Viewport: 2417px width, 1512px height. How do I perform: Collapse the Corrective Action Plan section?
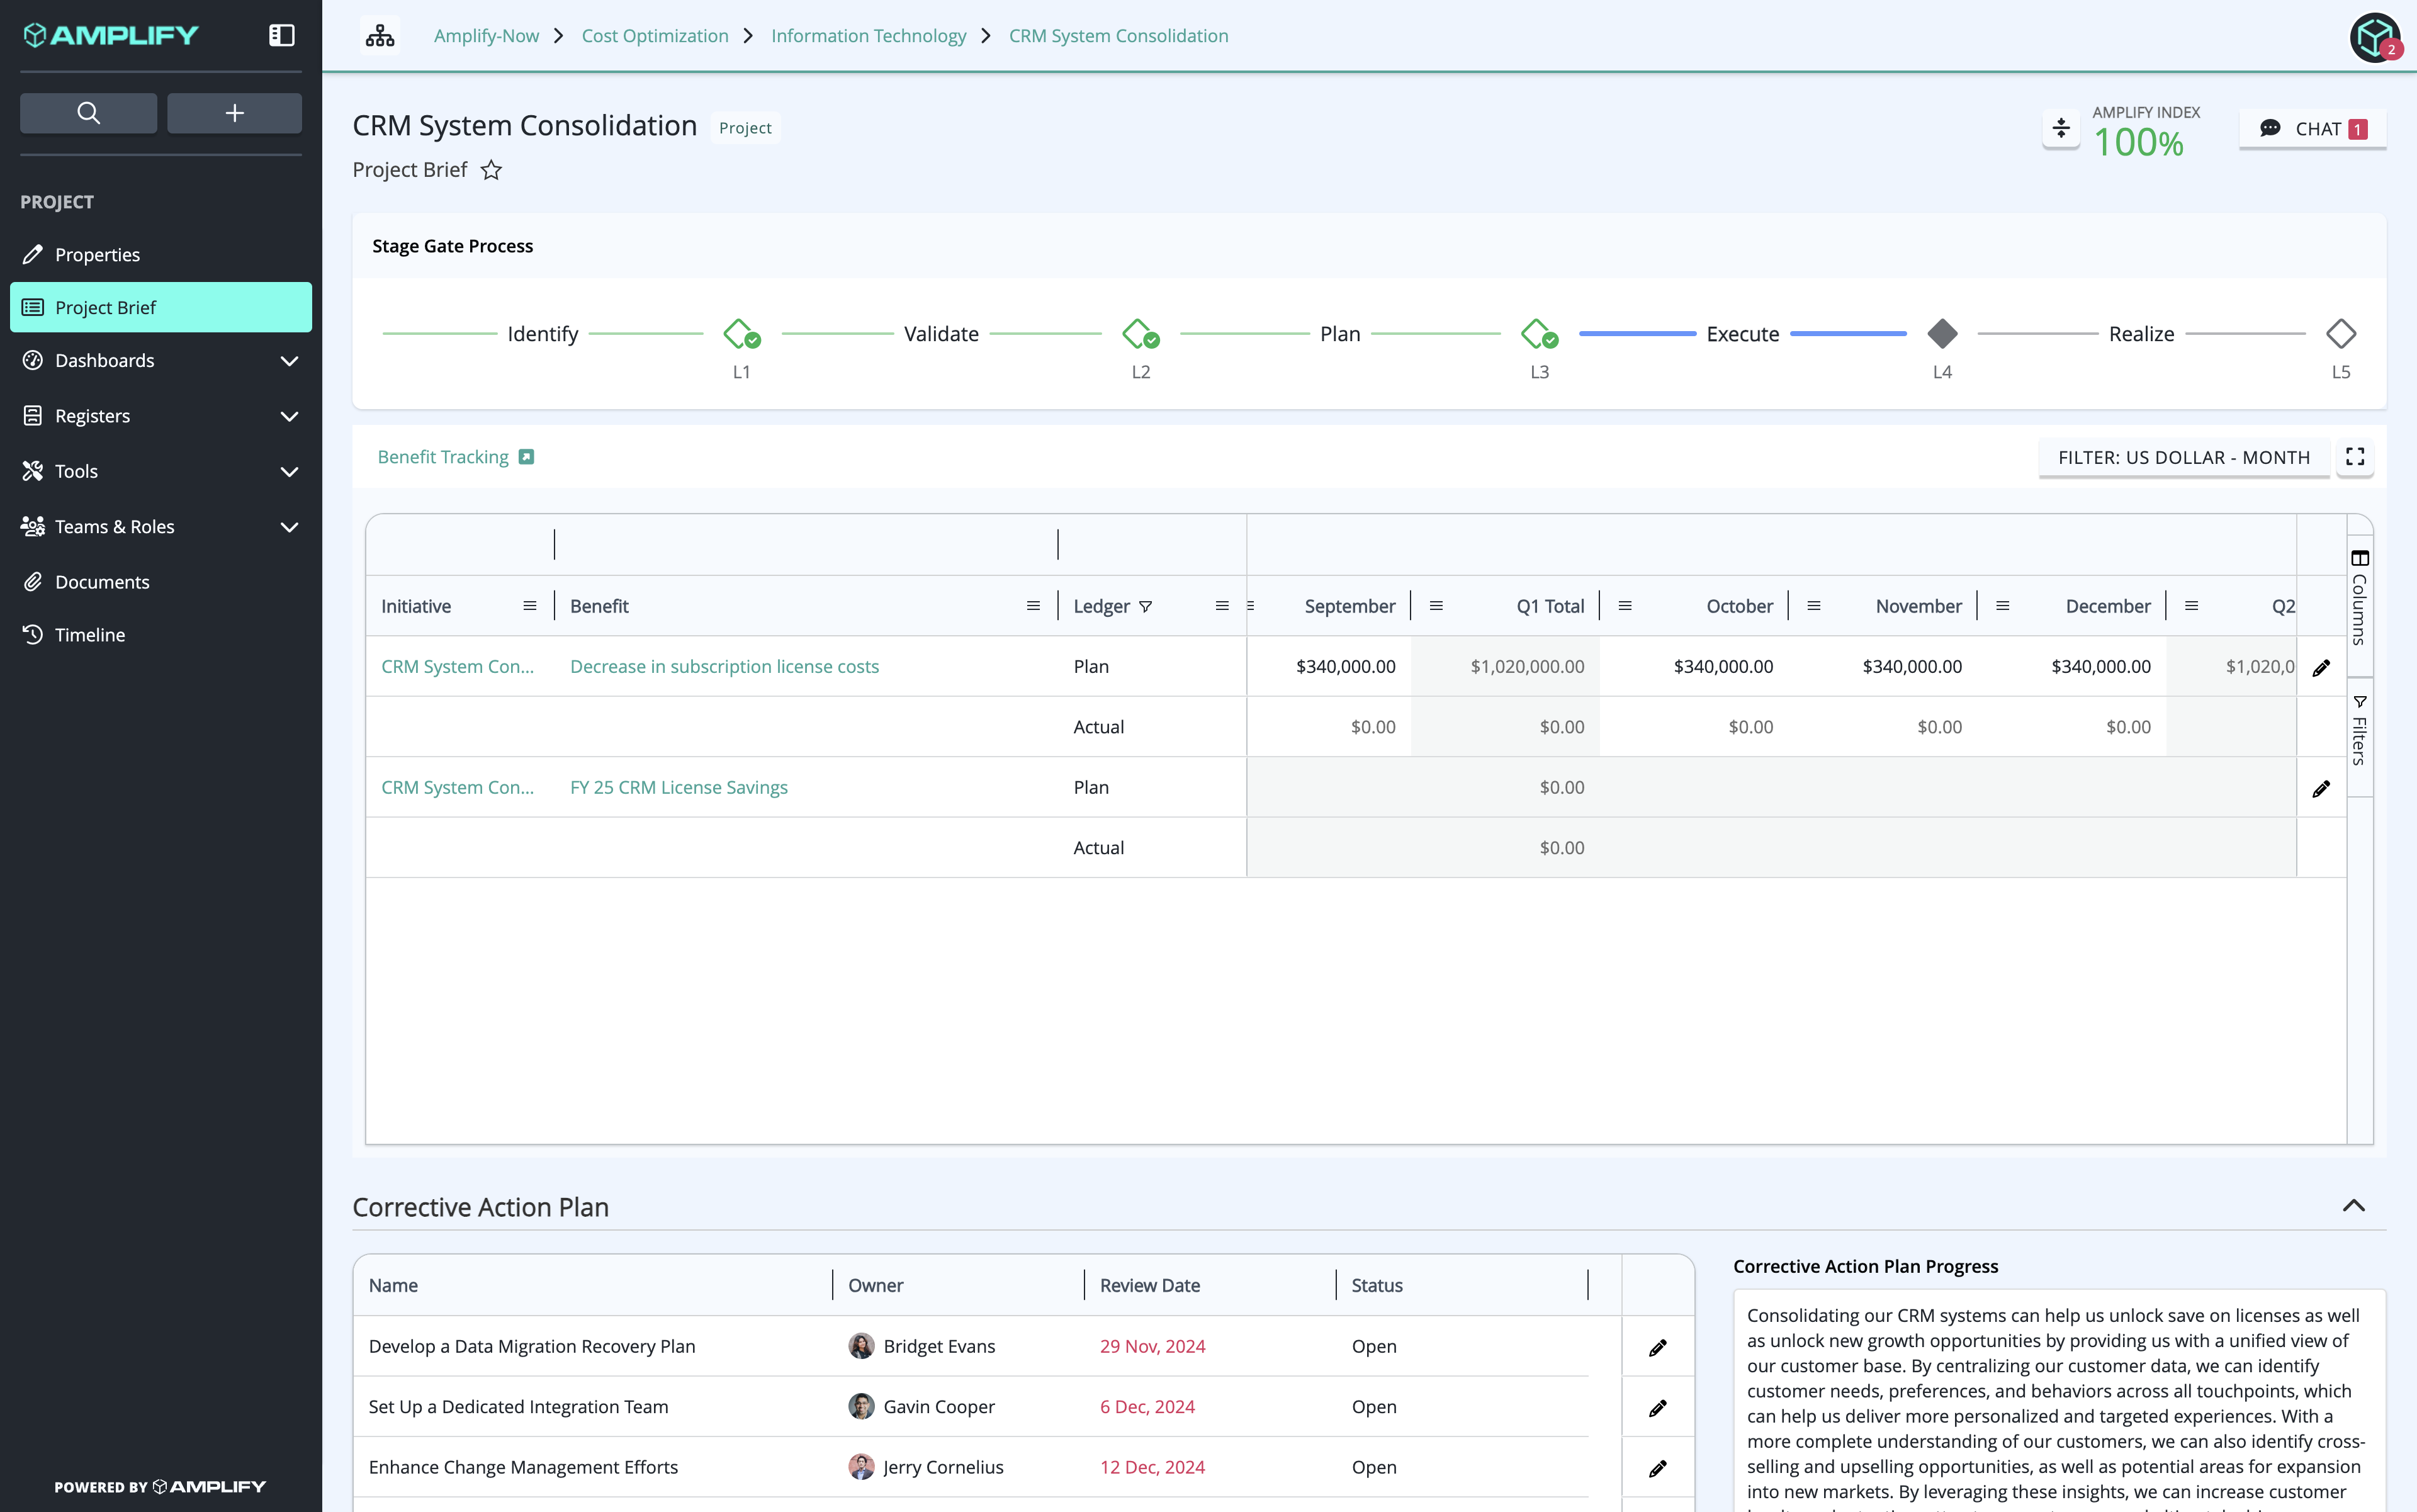[2354, 1206]
